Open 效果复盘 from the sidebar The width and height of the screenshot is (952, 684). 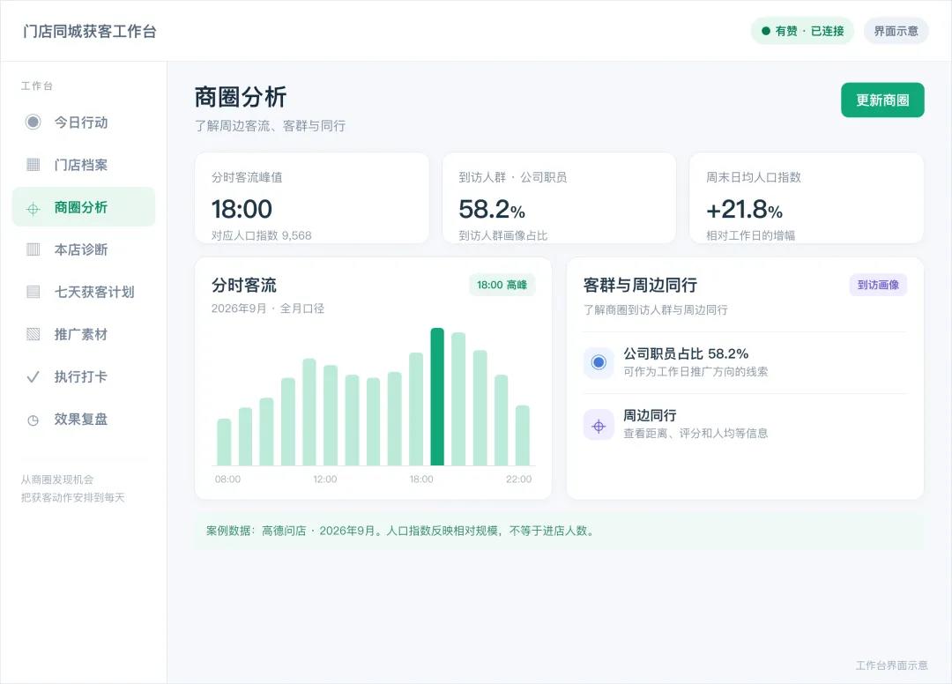[83, 420]
